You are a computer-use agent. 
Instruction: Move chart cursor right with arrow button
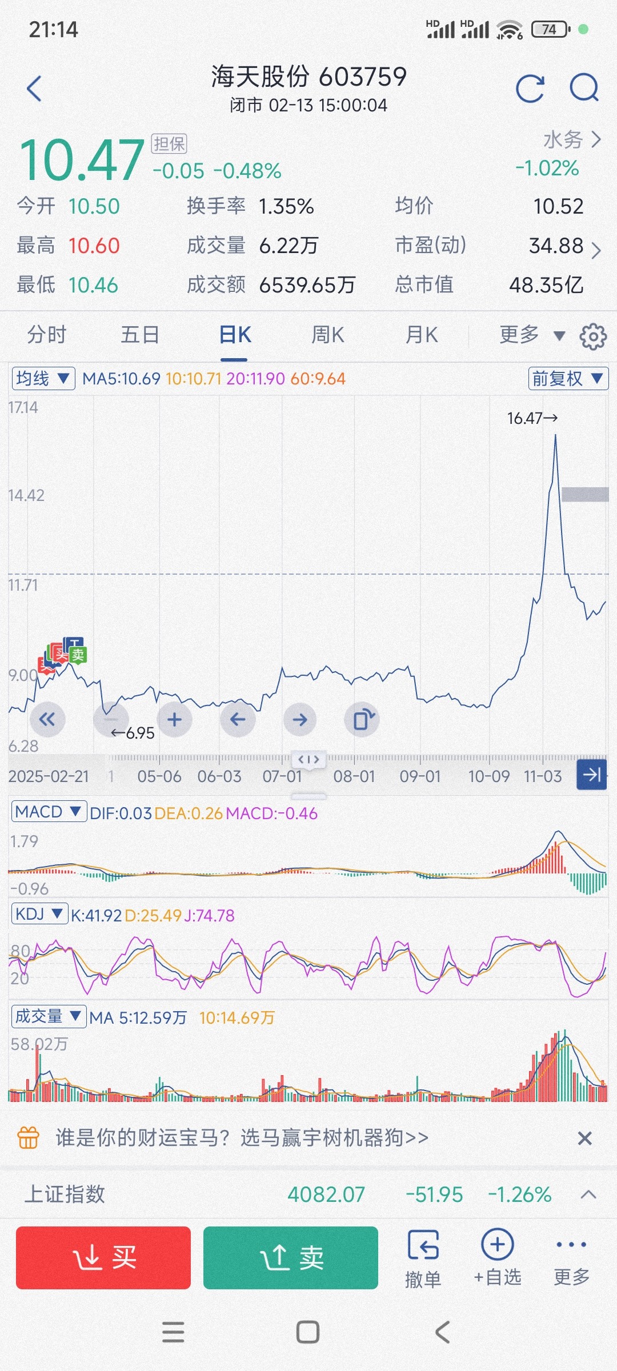(x=300, y=720)
